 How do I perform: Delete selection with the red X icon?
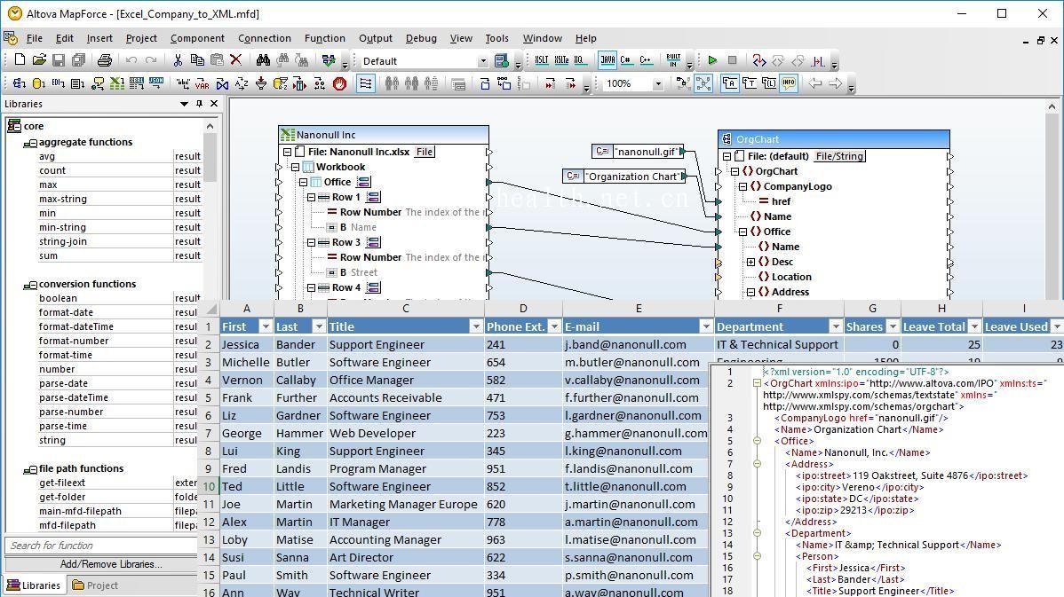(236, 60)
